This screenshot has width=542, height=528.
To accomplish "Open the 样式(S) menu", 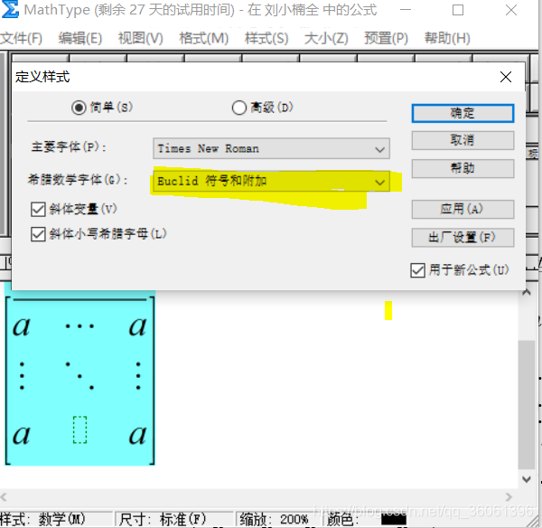I will (x=266, y=38).
